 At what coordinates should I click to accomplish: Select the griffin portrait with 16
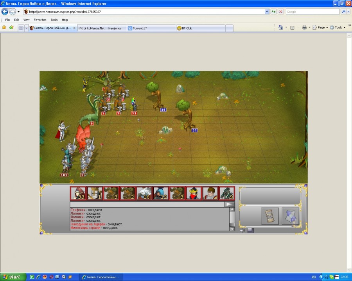pyautogui.click(x=144, y=193)
